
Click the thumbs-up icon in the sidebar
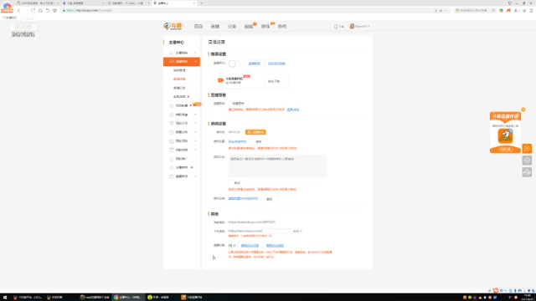(x=172, y=167)
